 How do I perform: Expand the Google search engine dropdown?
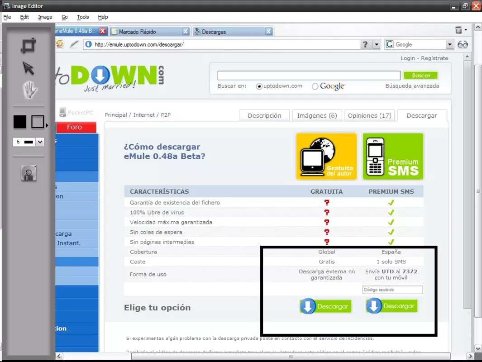click(450, 44)
